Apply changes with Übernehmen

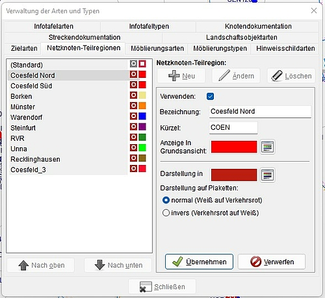point(199,262)
